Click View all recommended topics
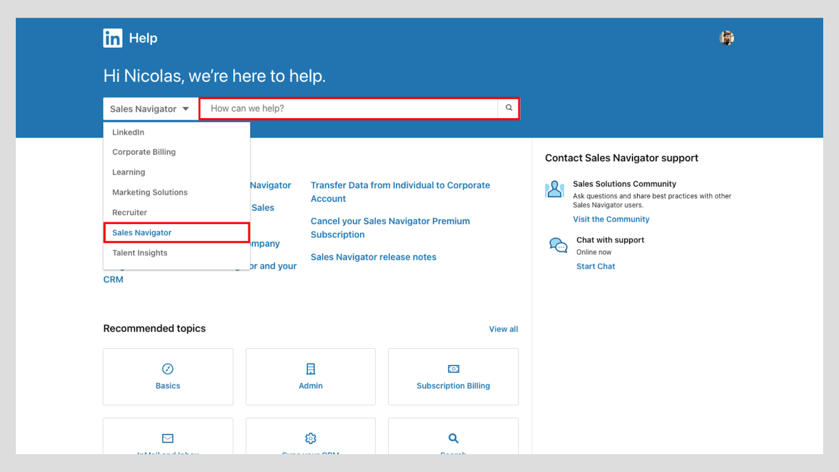 (x=503, y=329)
